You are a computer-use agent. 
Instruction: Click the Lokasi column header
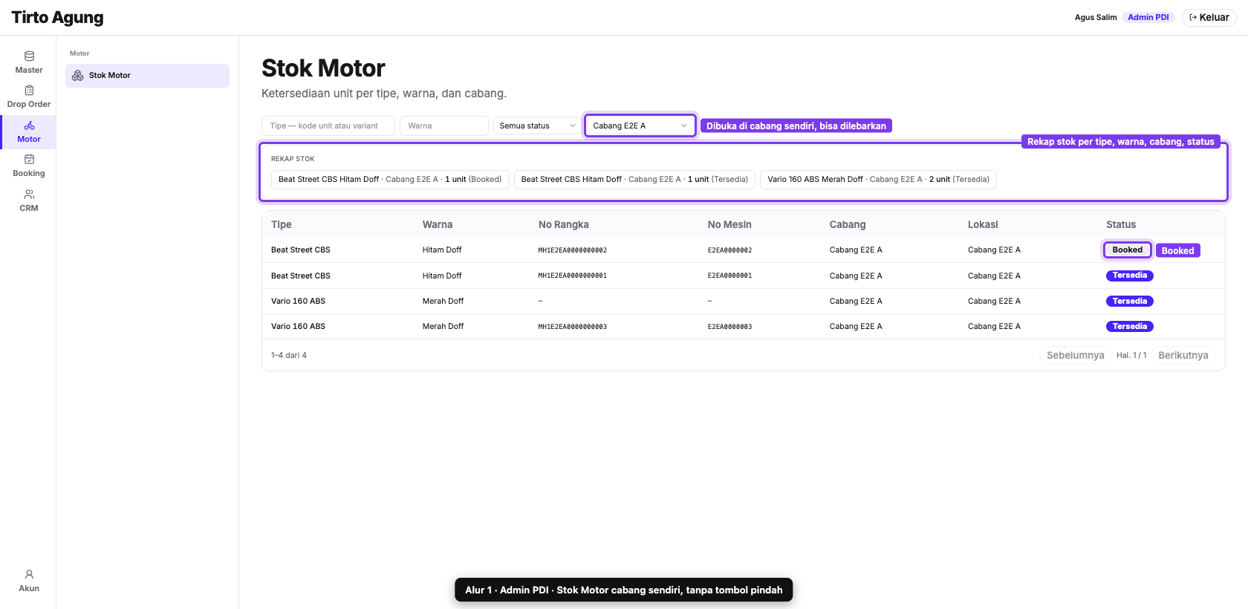point(982,224)
